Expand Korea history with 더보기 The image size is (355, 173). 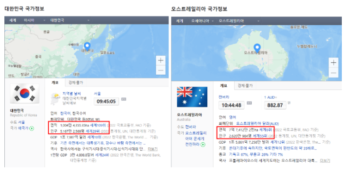(152, 149)
